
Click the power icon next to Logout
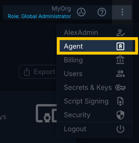(x=120, y=129)
